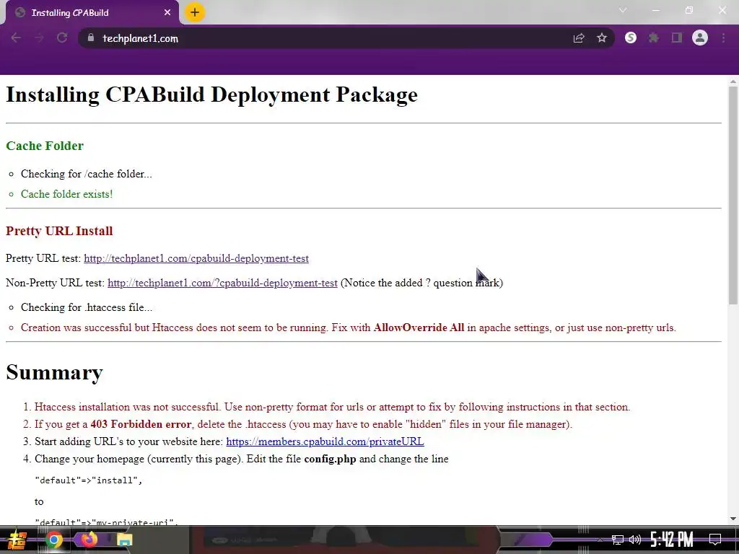This screenshot has height=554, width=739.
Task: Click the browser forward arrow
Action: 39,38
